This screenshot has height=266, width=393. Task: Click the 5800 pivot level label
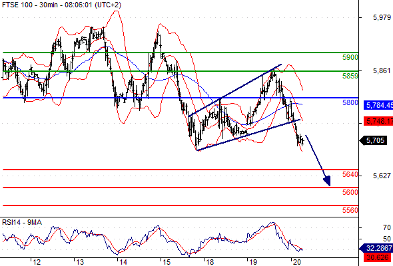350,102
